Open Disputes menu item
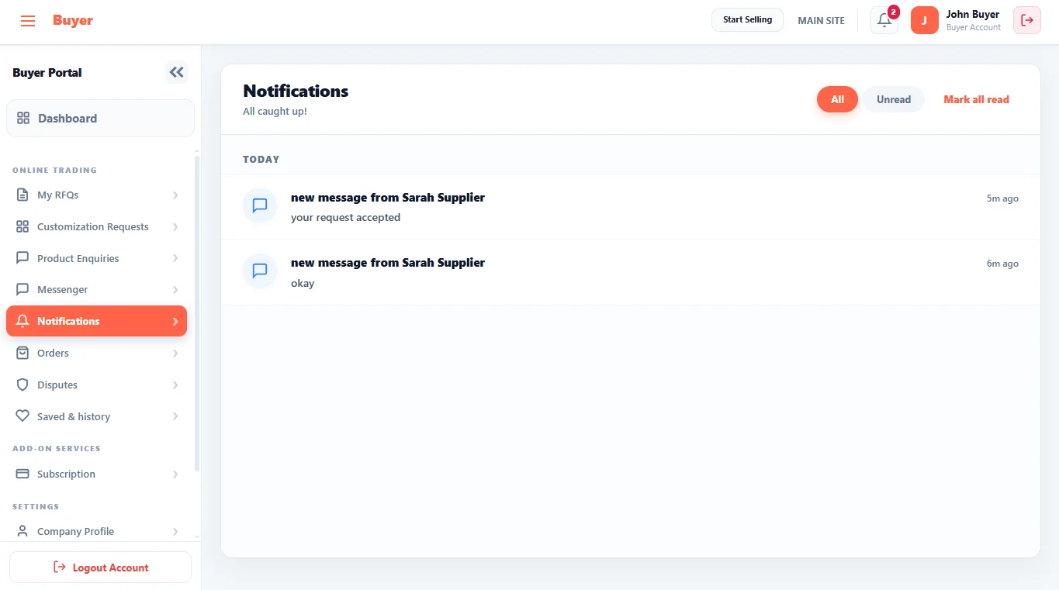Viewport: 1059px width, 590px height. point(97,385)
